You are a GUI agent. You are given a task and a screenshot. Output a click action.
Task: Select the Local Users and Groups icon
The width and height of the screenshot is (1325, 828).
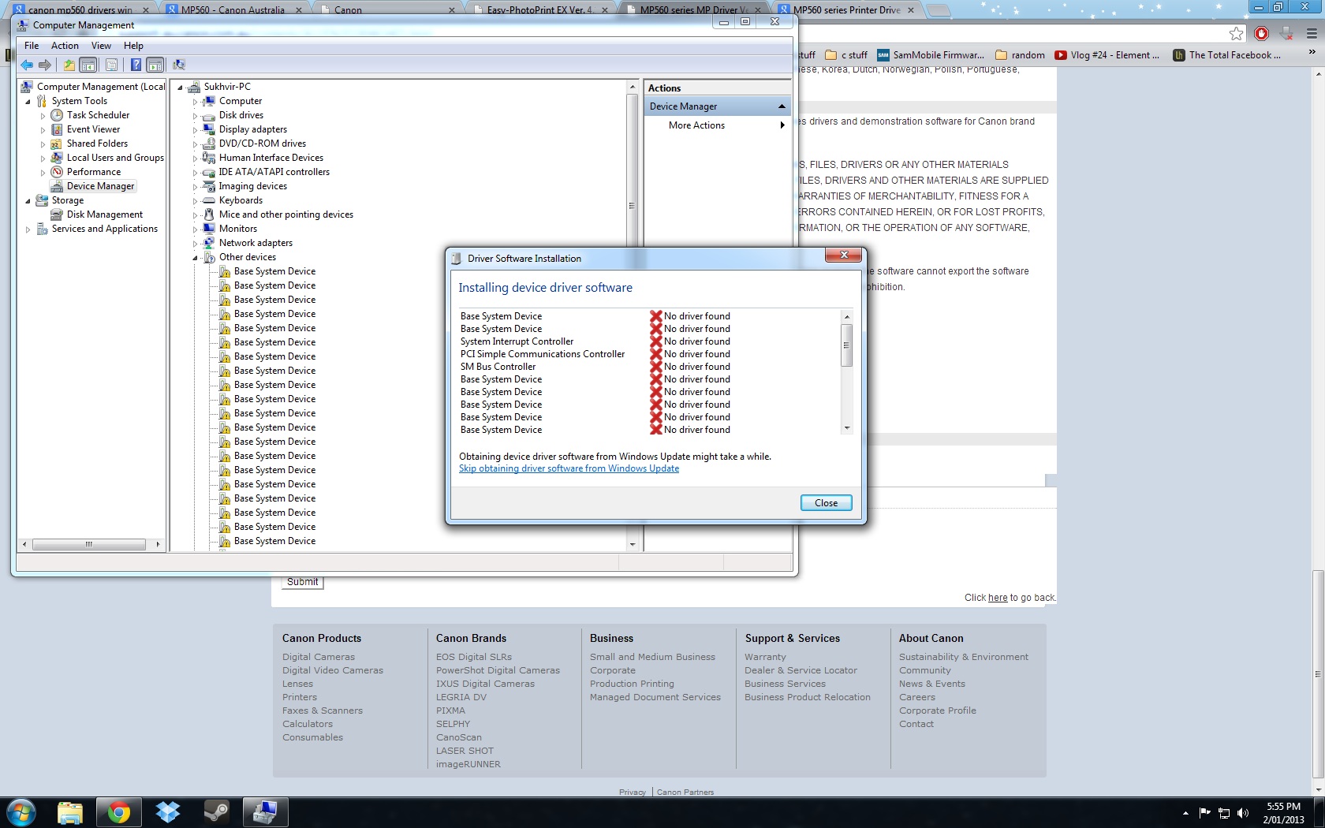click(57, 158)
